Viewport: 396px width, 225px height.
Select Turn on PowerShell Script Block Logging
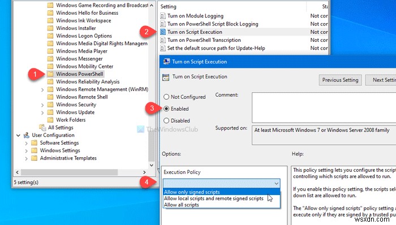point(213,24)
